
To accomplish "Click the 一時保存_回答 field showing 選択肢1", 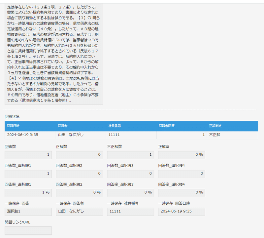I will 28,212.
